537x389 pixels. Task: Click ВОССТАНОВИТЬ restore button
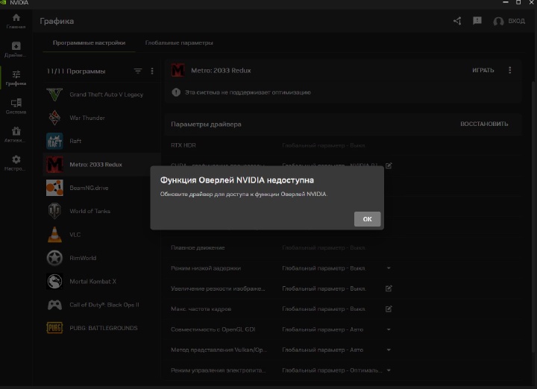tap(484, 124)
